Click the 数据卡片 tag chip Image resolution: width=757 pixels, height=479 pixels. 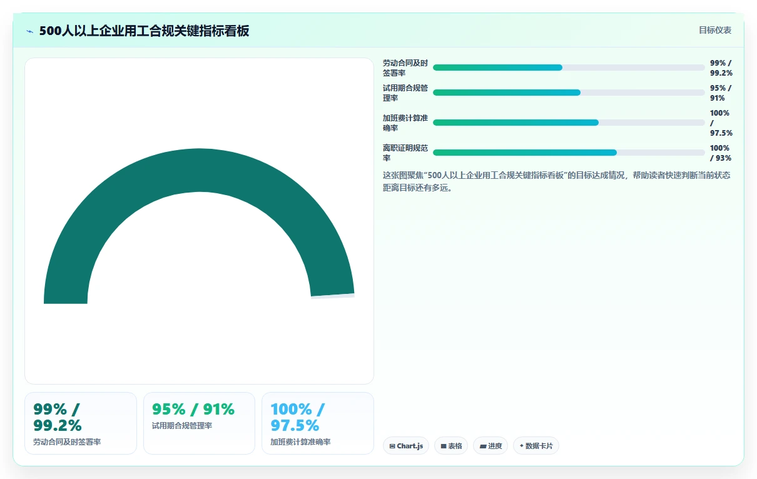point(536,446)
